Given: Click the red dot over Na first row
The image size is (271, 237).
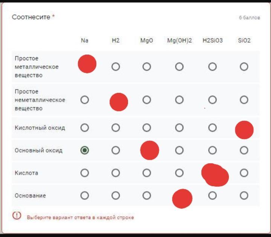Looking at the screenshot, I should (x=87, y=64).
